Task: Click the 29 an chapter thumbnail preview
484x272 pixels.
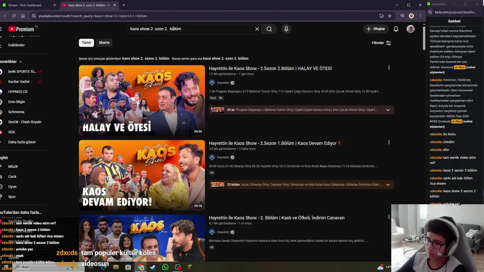Action: click(217, 110)
